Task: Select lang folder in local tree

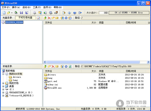Action: (15, 80)
